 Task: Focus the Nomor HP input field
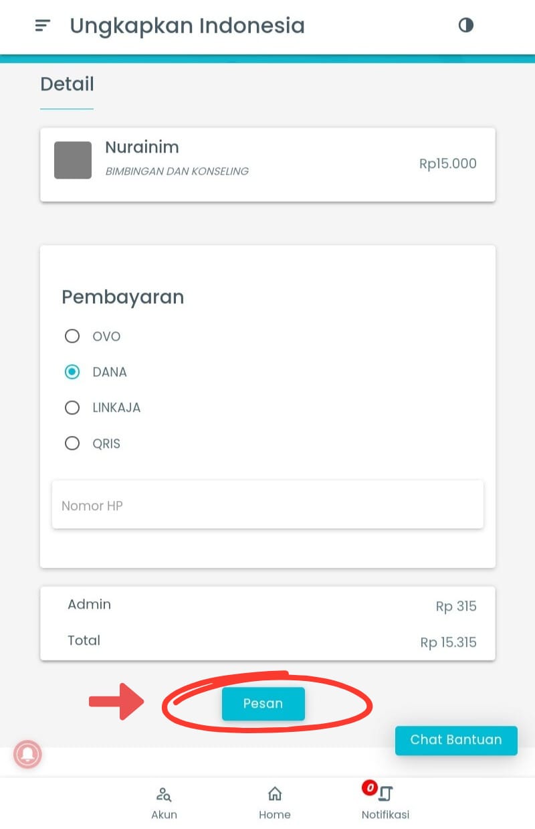[x=267, y=506]
